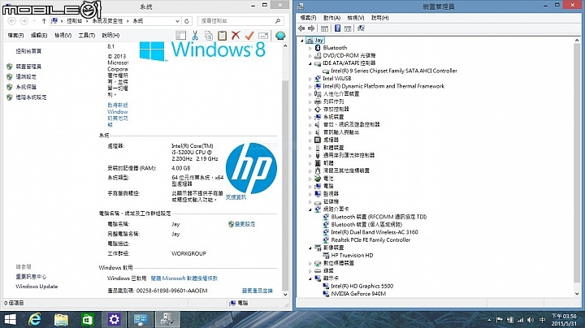The width and height of the screenshot is (585, 328).
Task: Open 動作(A) menu in Device Manager
Action: click(x=331, y=18)
